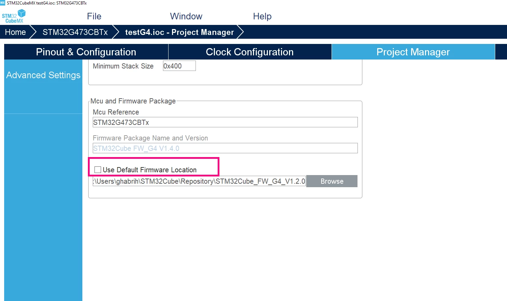The width and height of the screenshot is (507, 301).
Task: Click the Minimum Stack Size field
Action: [179, 66]
